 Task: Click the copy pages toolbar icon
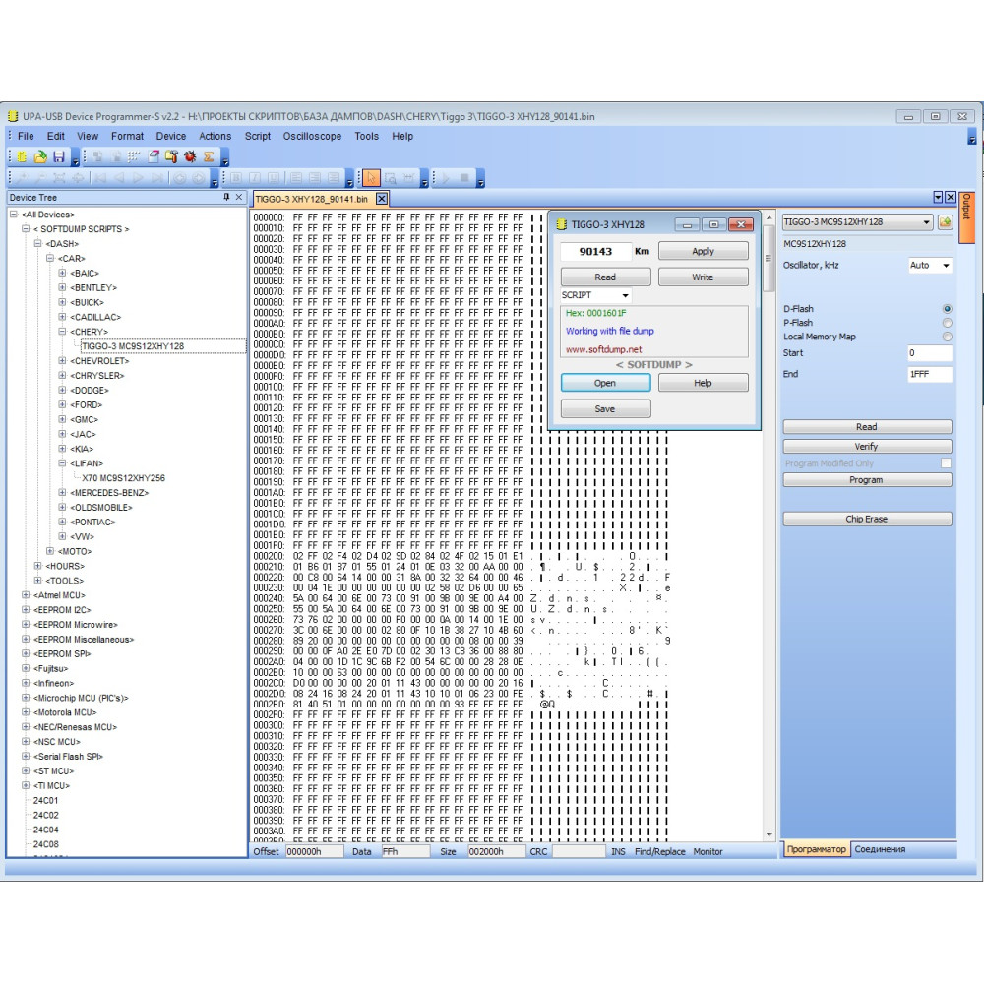[97, 156]
